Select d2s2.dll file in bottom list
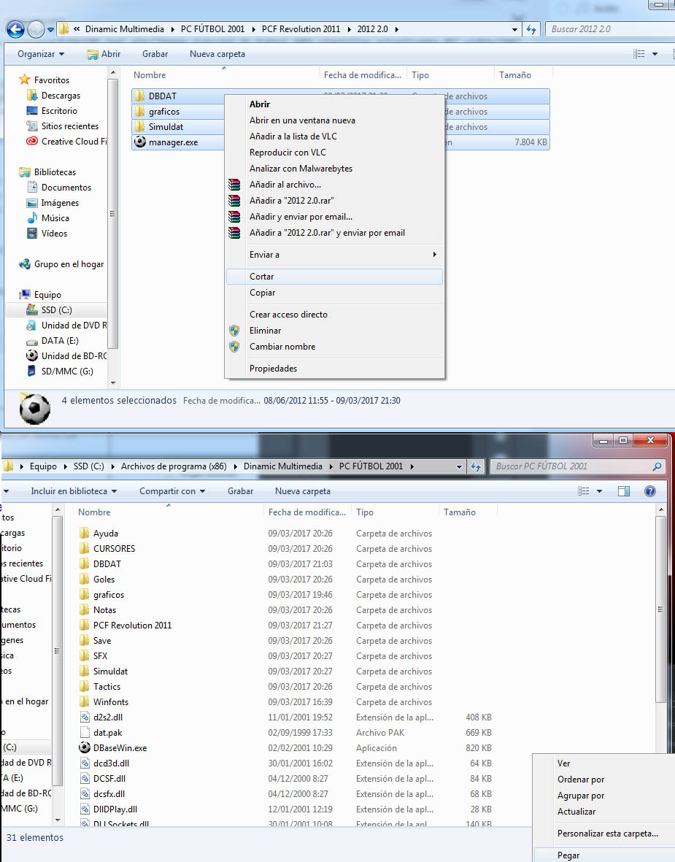This screenshot has width=675, height=862. [x=108, y=717]
